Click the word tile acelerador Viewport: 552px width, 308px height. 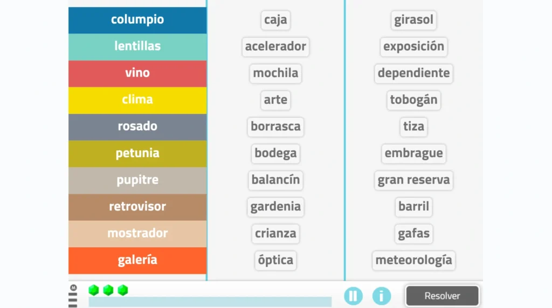(275, 46)
